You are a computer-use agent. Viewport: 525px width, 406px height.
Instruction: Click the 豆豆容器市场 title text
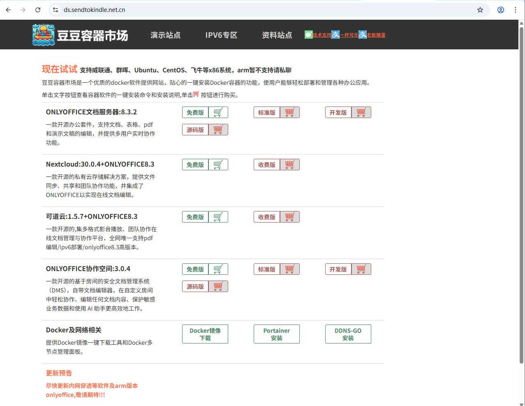[93, 36]
